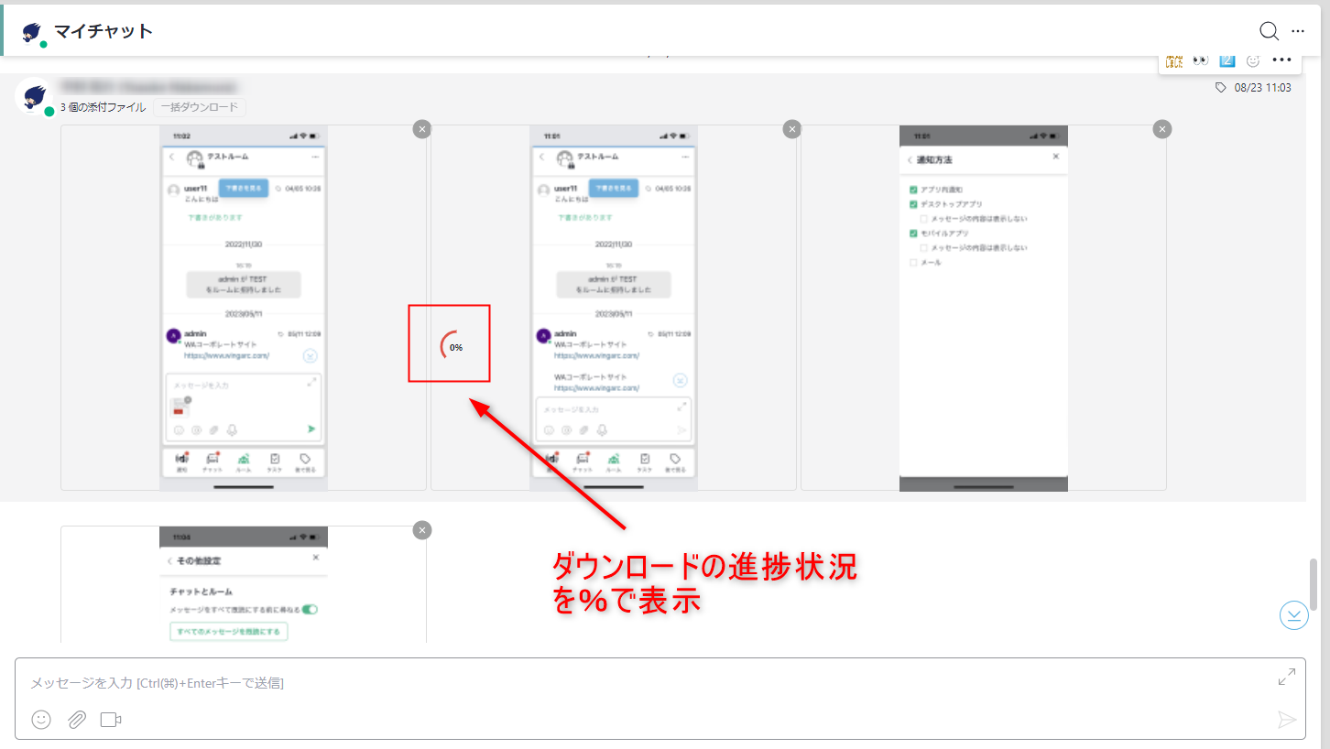This screenshot has width=1330, height=749.
Task: Open the 通知方法 settings screenshot thumbnail
Action: point(983,308)
